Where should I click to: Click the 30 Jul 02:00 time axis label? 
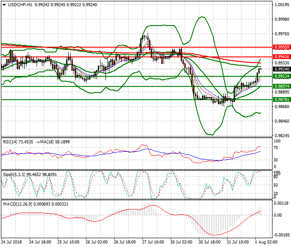(181, 242)
